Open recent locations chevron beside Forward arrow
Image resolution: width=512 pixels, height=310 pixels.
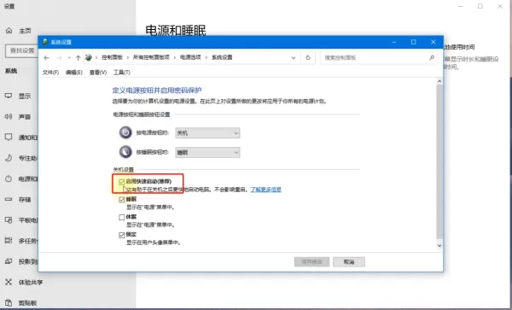pos(69,58)
